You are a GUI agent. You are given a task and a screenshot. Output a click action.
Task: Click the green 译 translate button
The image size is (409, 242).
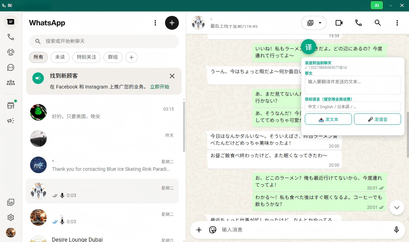309,47
